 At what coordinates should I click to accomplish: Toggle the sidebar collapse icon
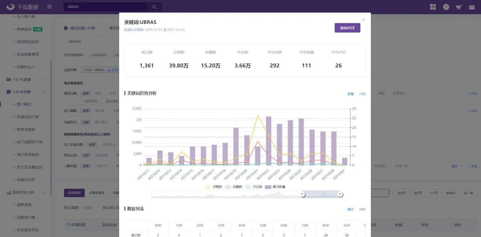click(50, 7)
